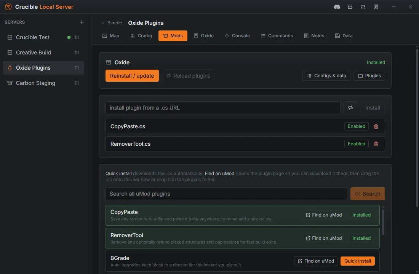419x274 pixels.
Task: Click the refresh icon beside the URL field
Action: click(x=350, y=108)
